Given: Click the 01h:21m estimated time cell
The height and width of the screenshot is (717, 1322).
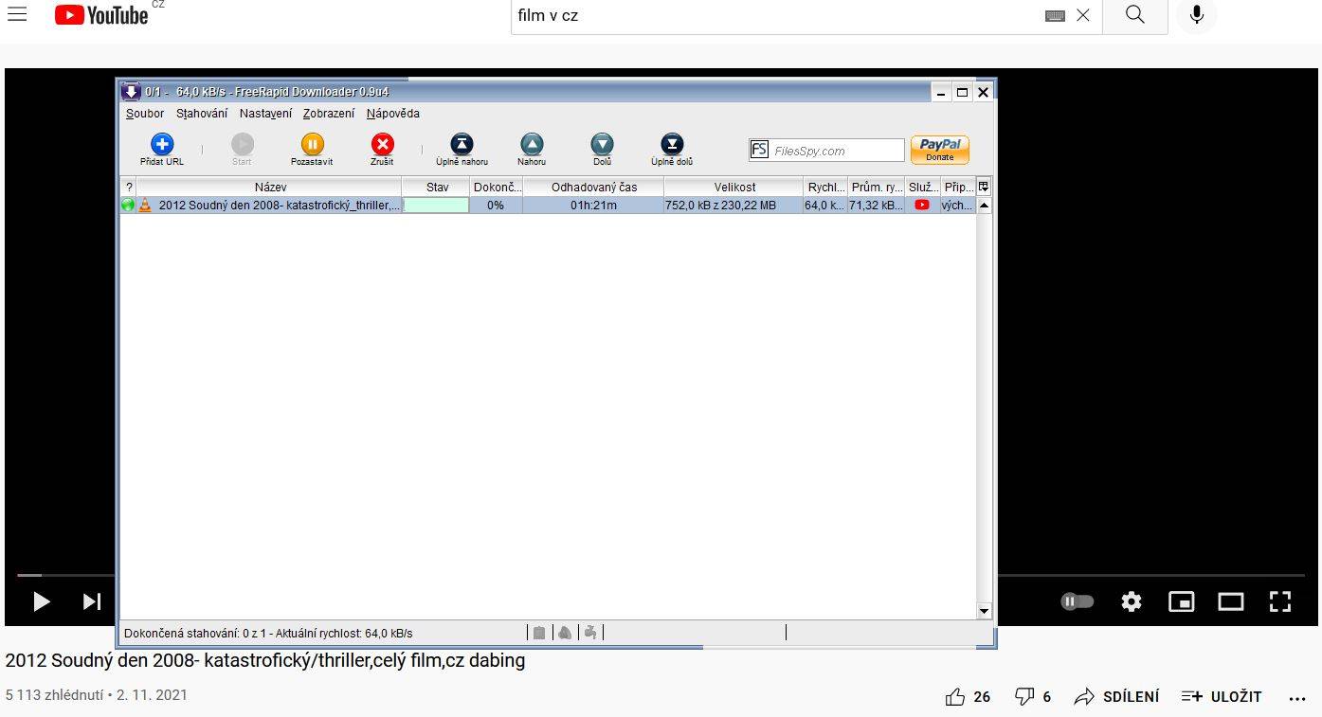Looking at the screenshot, I should pos(593,205).
